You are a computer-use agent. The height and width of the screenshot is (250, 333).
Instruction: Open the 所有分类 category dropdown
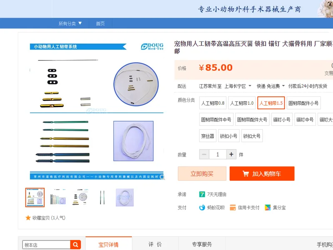pyautogui.click(x=70, y=23)
